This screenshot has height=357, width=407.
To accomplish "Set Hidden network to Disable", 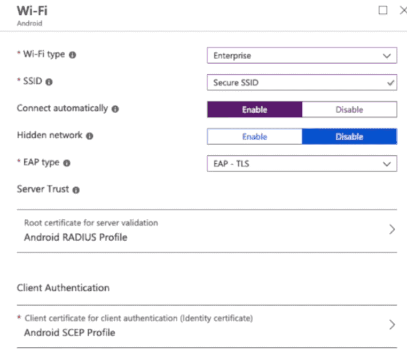I will (349, 137).
